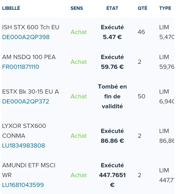Click the Exécuté 59.76 € status
Viewport: 179px width, 194px height.
112,62
